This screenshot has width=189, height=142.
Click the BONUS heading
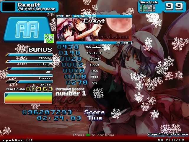click(40, 50)
